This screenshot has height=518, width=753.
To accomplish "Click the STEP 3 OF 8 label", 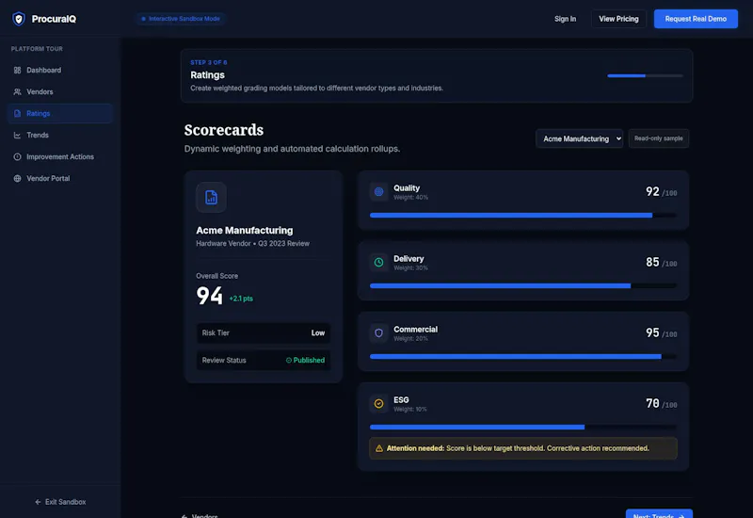I will coord(209,62).
